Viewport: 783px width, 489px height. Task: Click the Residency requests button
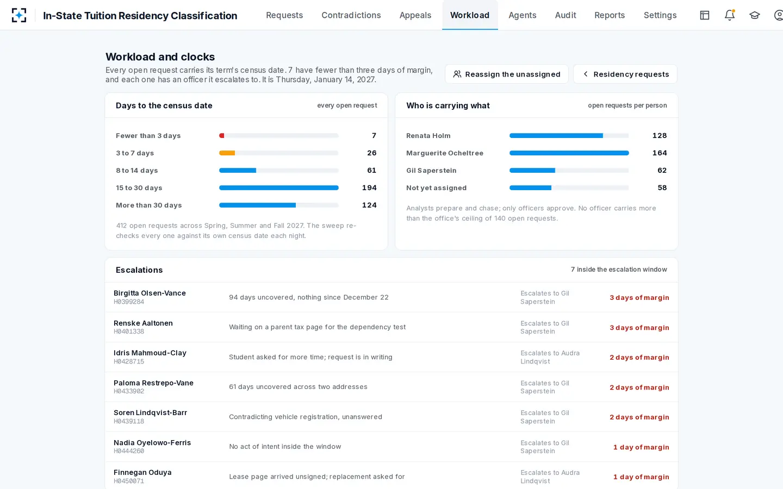tap(625, 74)
